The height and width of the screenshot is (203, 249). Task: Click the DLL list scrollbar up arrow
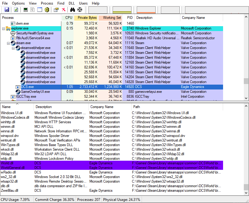[x=246, y=106]
